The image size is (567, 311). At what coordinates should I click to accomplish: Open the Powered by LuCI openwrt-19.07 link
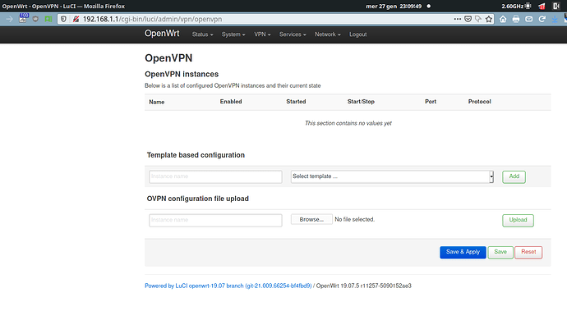[x=228, y=286]
